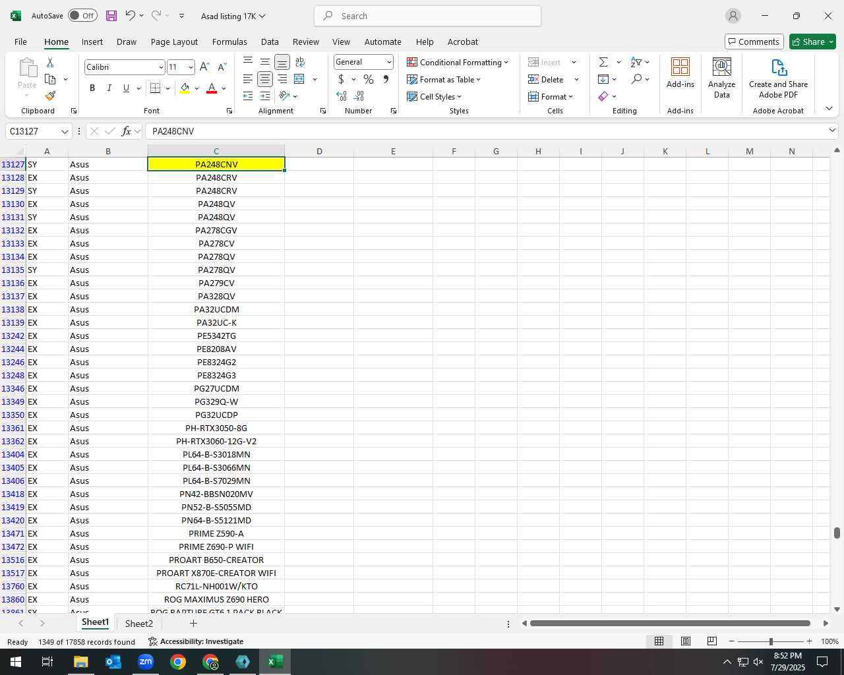Expand Format as Table menu
This screenshot has height=675, width=844.
click(444, 79)
